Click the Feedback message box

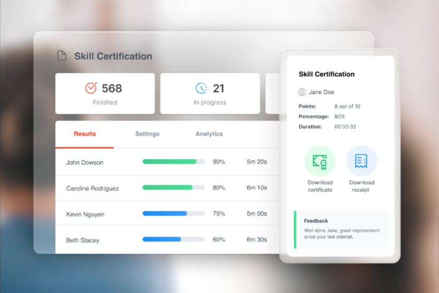click(342, 229)
